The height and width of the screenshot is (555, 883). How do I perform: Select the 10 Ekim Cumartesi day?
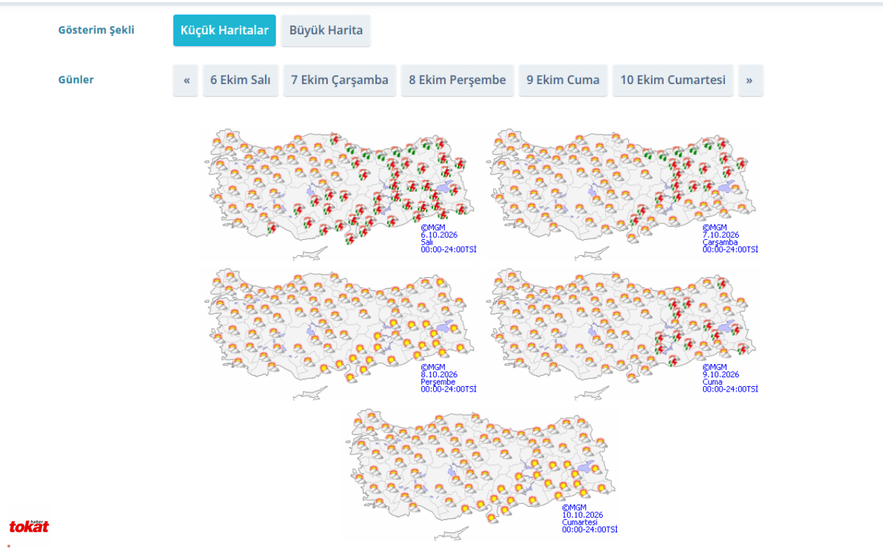673,80
